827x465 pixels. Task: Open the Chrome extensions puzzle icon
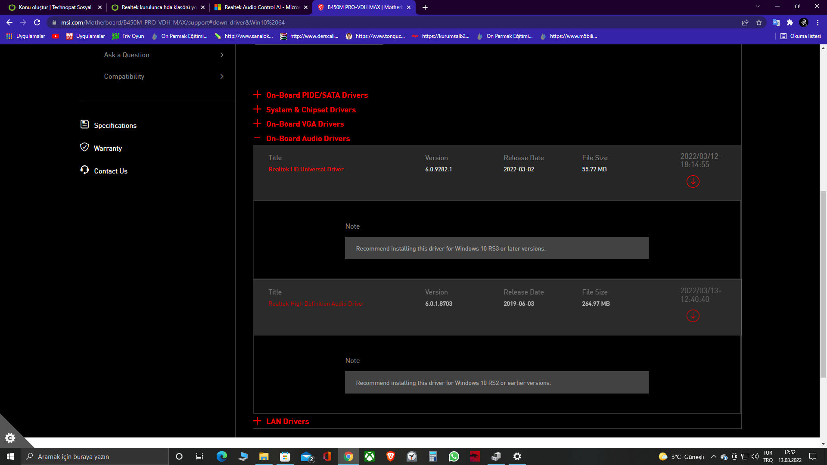(790, 22)
